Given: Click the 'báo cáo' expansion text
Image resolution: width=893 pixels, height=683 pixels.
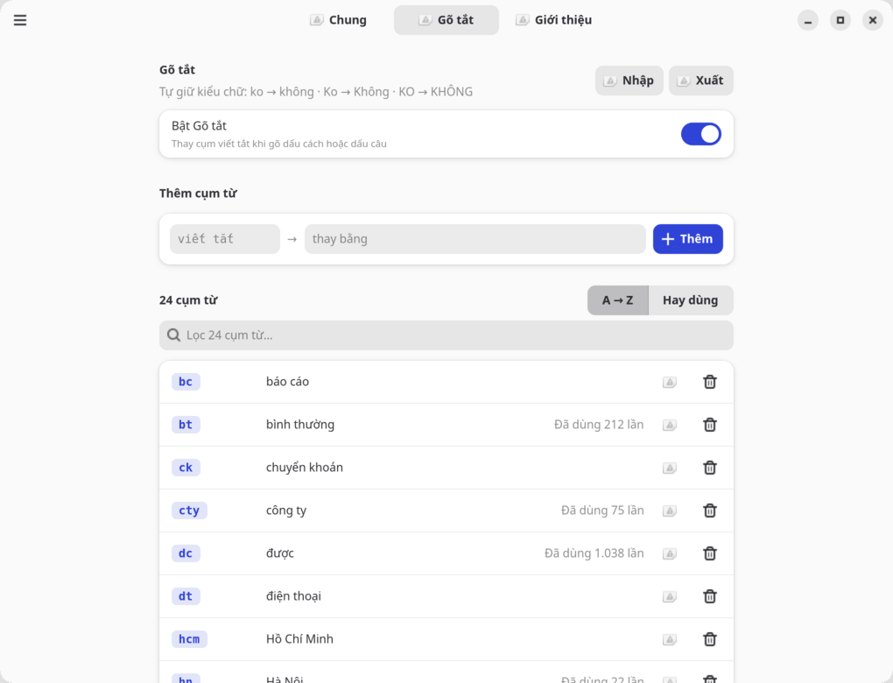Looking at the screenshot, I should click(288, 382).
